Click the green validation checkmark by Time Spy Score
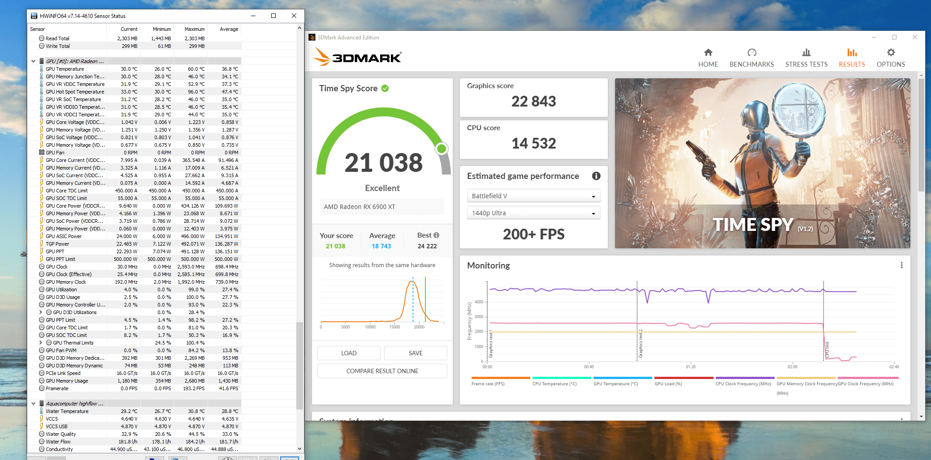 (x=385, y=88)
